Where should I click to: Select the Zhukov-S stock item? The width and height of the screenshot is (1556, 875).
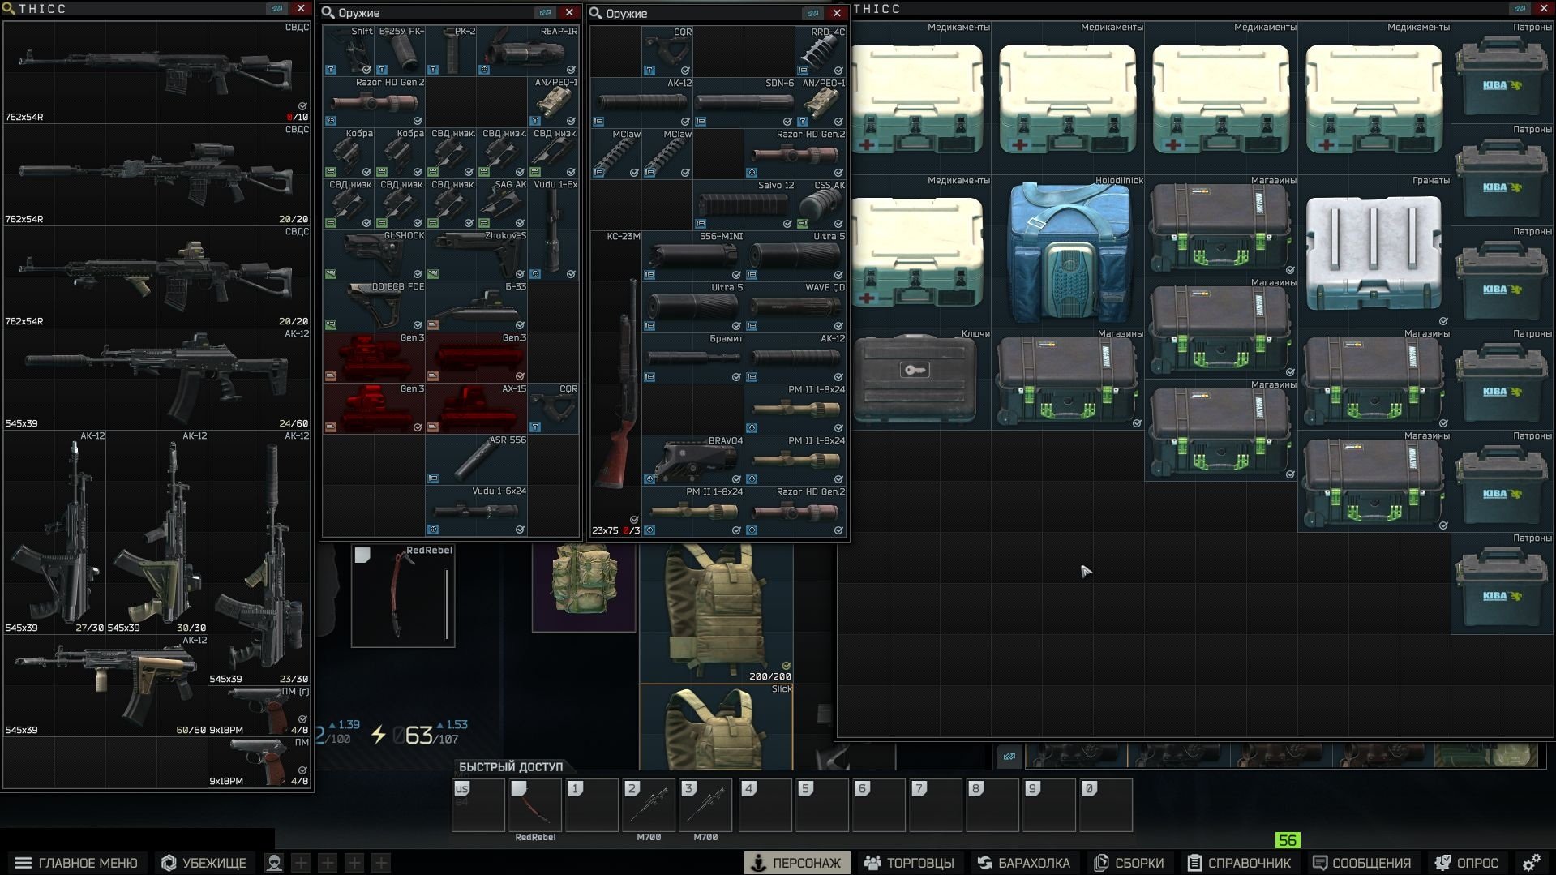click(477, 255)
